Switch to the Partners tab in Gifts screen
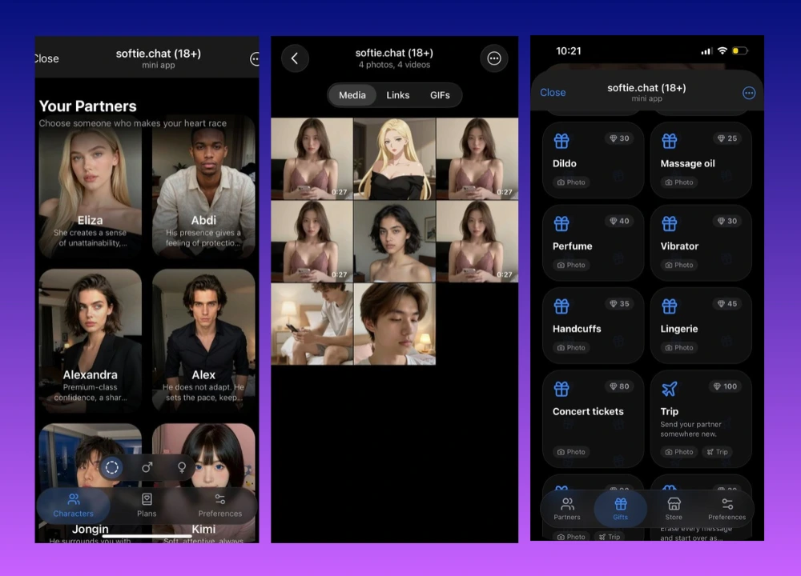This screenshot has width=801, height=576. (x=567, y=509)
